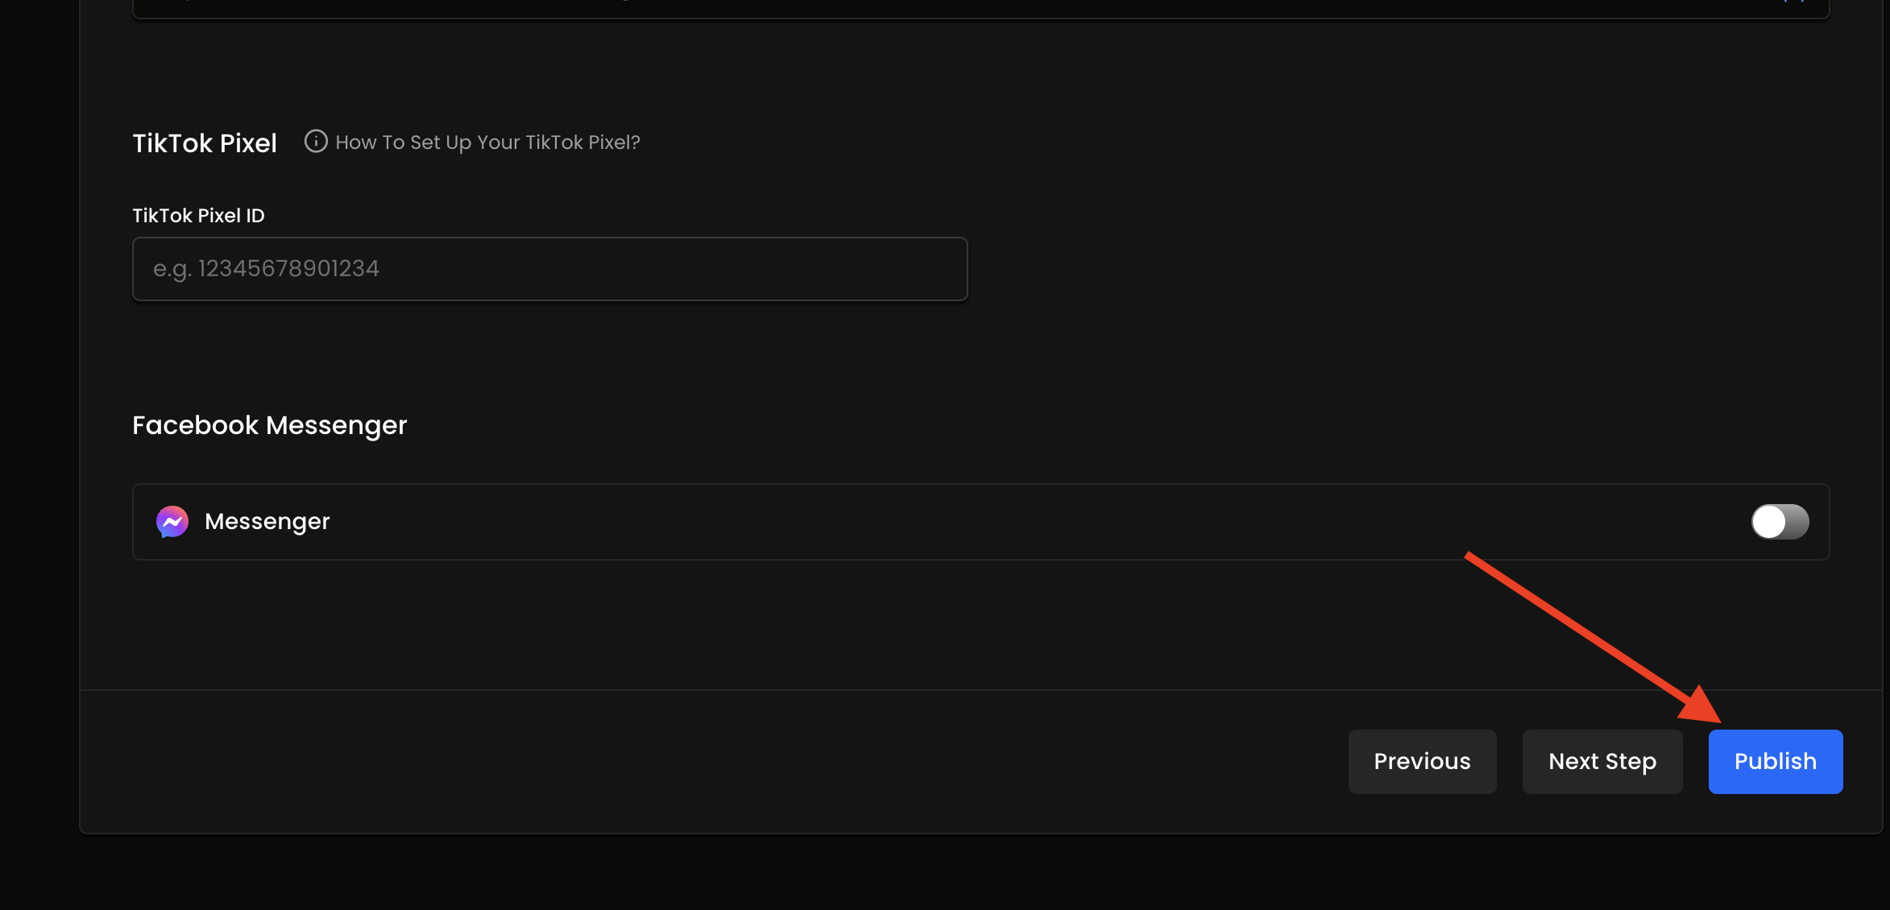
Task: Click the Previous button
Action: click(1422, 761)
